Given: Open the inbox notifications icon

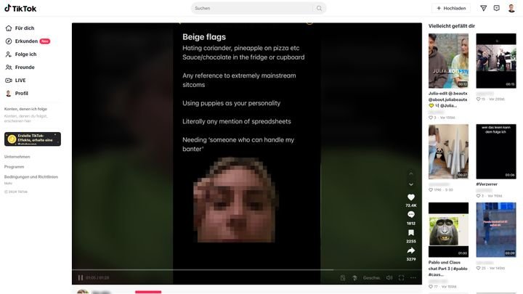Looking at the screenshot, I should point(497,8).
